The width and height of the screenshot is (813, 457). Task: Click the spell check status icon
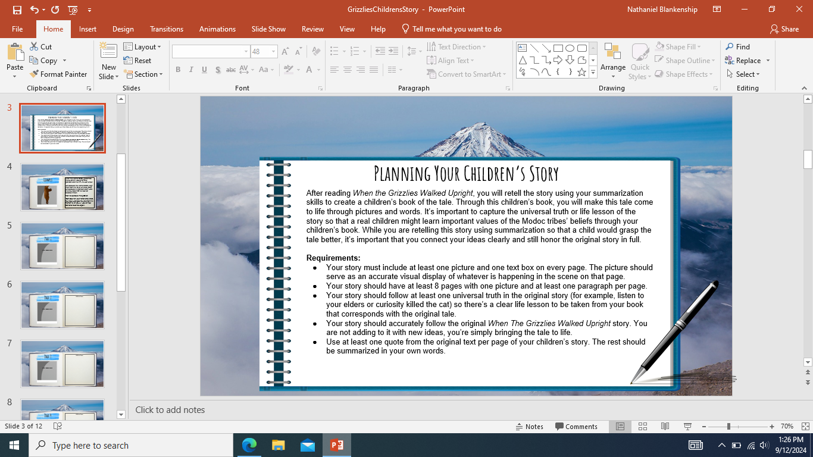58,426
